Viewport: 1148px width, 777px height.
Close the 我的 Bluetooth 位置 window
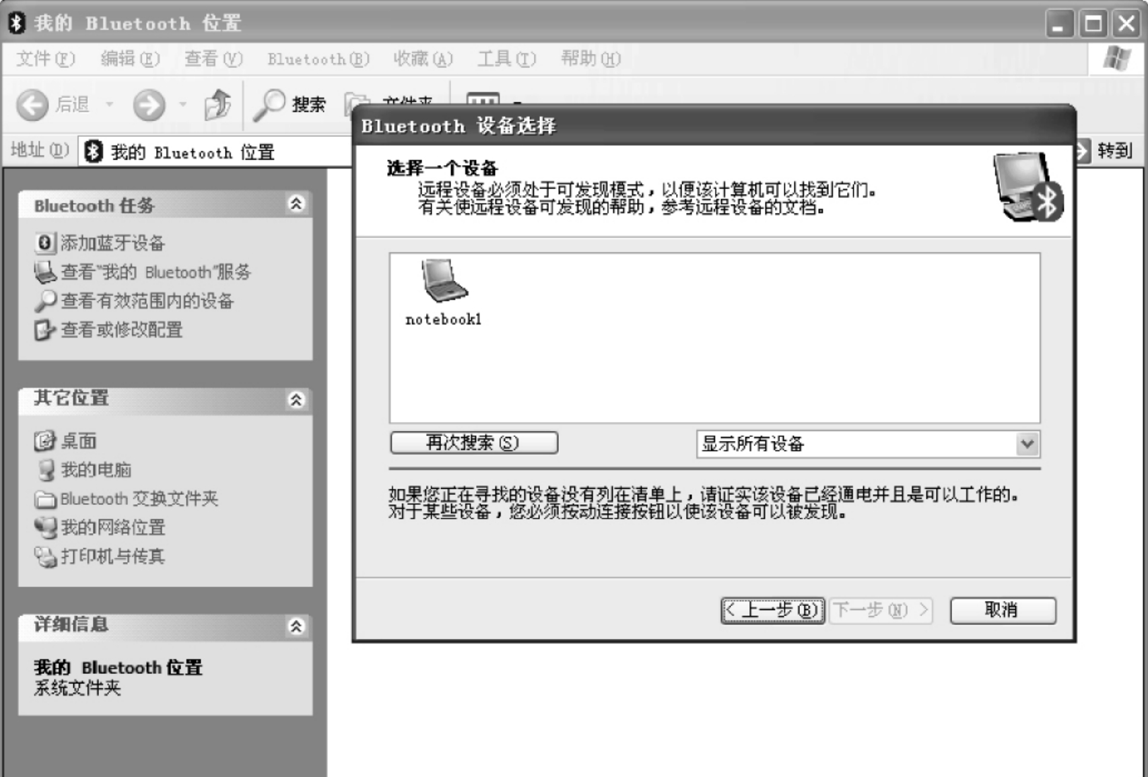1126,24
